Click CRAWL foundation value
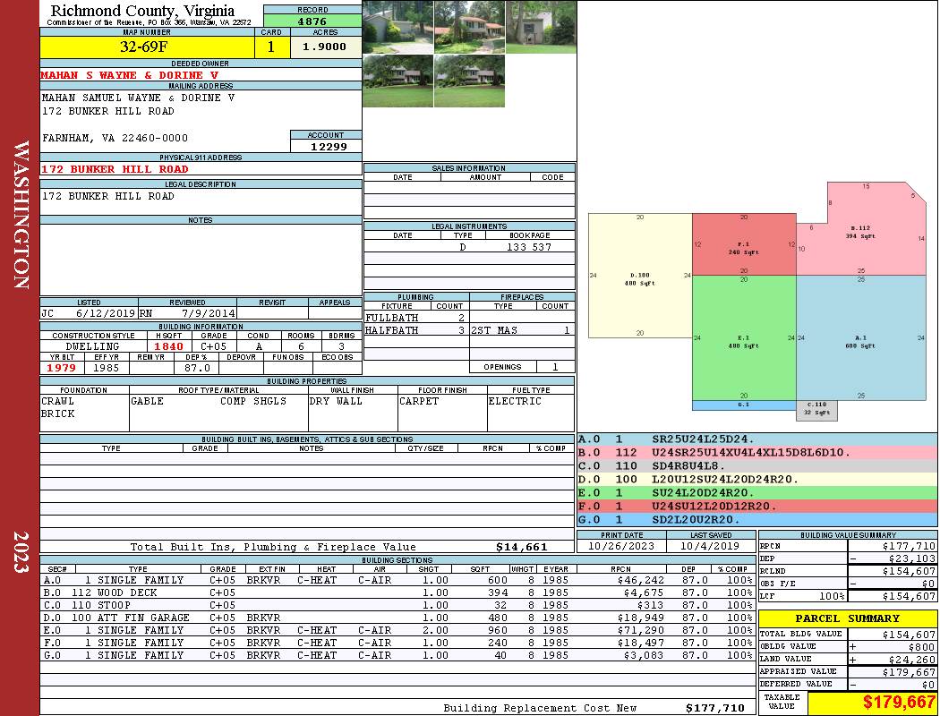 57,401
